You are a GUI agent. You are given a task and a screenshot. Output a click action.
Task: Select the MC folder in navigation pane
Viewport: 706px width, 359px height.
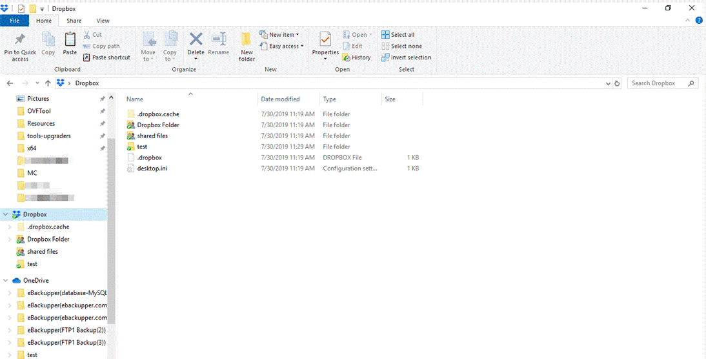pos(32,173)
